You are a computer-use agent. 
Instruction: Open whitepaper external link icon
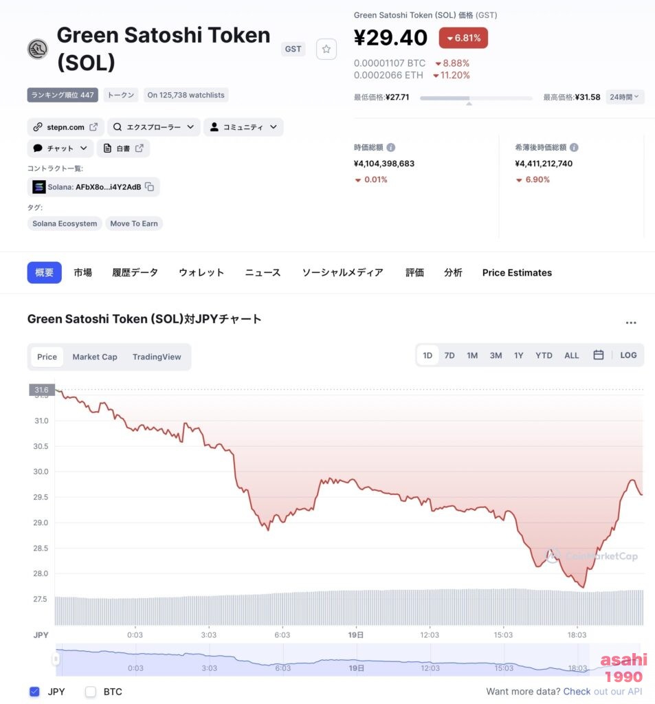(140, 148)
